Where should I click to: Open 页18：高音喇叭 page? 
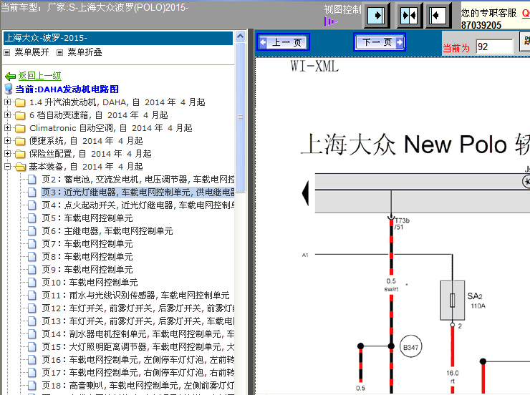click(x=138, y=385)
